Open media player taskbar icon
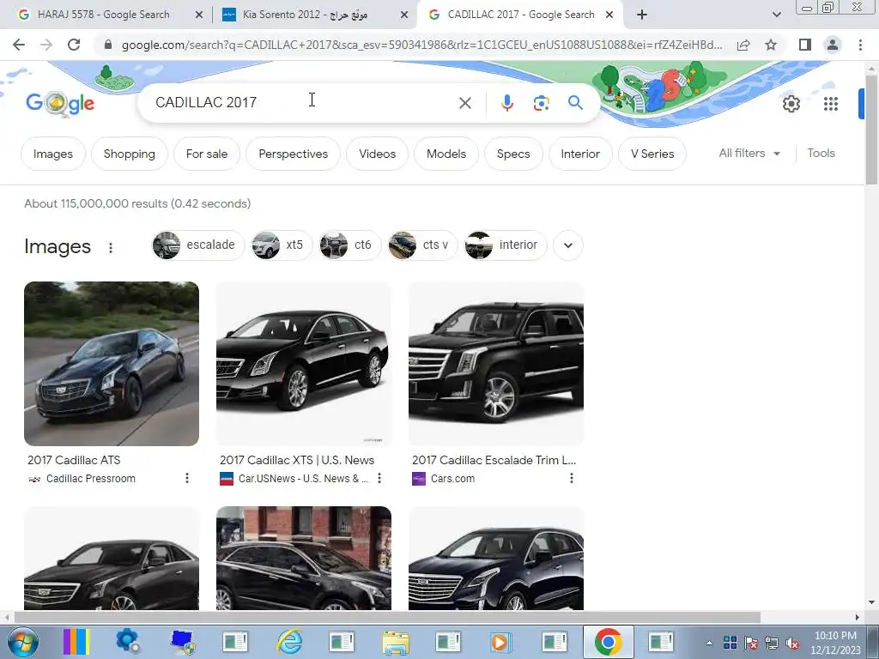The width and height of the screenshot is (879, 659). (x=500, y=642)
